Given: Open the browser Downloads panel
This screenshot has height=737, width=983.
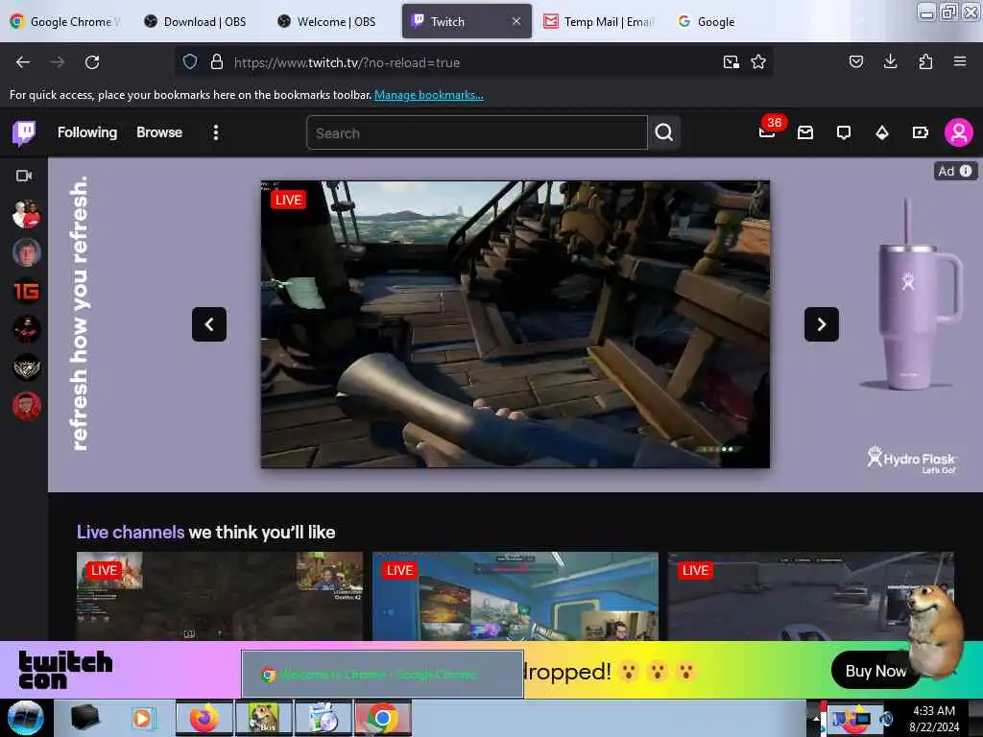Looking at the screenshot, I should coord(890,61).
